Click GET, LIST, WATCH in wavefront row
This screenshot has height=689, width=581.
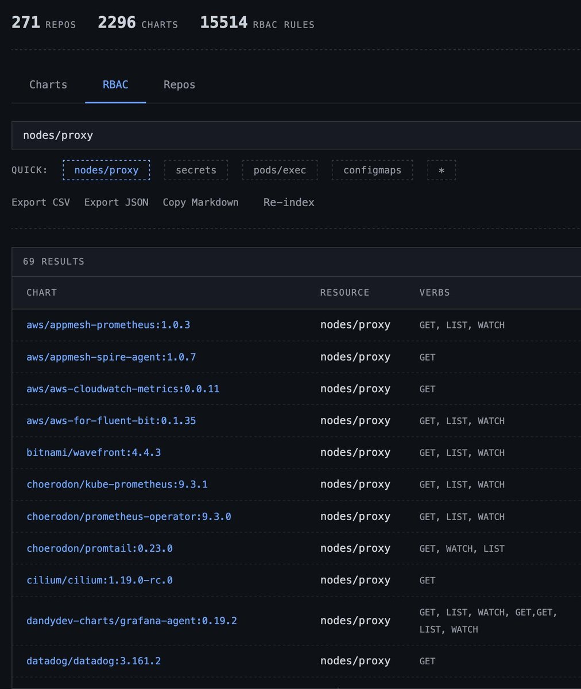[x=462, y=453]
